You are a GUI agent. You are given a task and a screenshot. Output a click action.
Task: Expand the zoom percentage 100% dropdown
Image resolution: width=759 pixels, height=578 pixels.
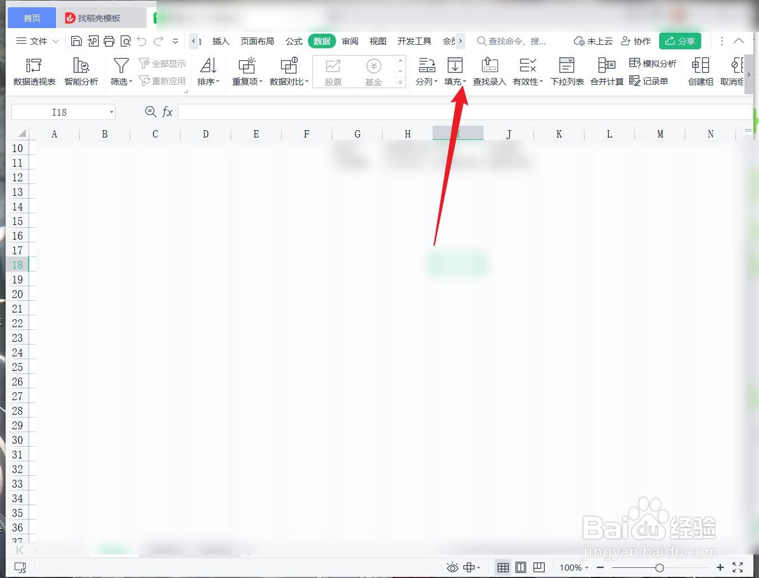point(587,568)
